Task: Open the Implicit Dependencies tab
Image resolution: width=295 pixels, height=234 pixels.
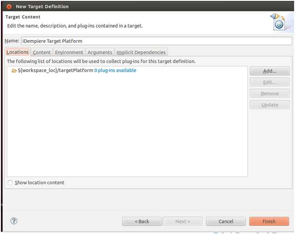Action: pyautogui.click(x=141, y=52)
